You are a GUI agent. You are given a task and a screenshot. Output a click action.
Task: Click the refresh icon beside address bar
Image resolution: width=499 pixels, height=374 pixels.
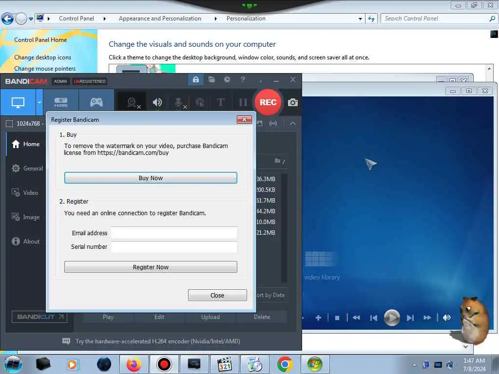371,19
